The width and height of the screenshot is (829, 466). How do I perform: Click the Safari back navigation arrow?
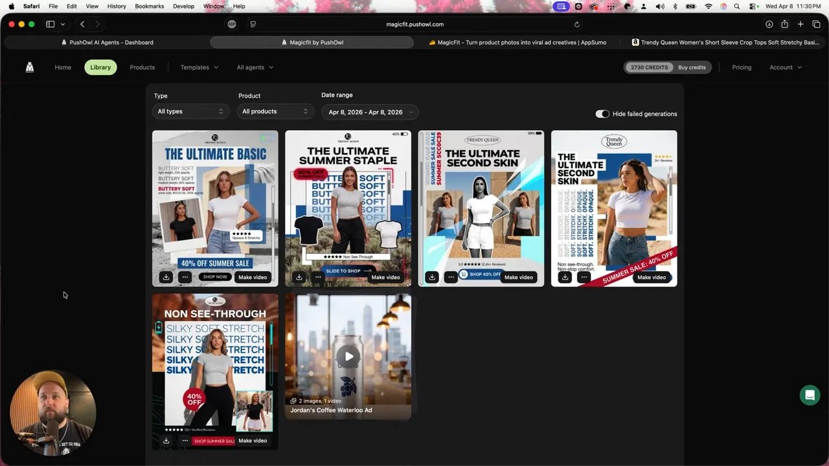coord(82,24)
